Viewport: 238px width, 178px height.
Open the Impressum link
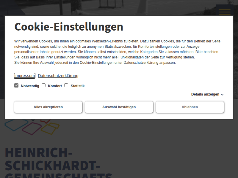[x=24, y=76]
